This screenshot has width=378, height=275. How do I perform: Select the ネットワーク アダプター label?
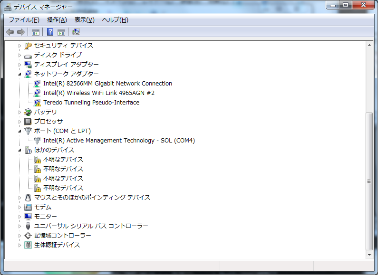point(66,74)
